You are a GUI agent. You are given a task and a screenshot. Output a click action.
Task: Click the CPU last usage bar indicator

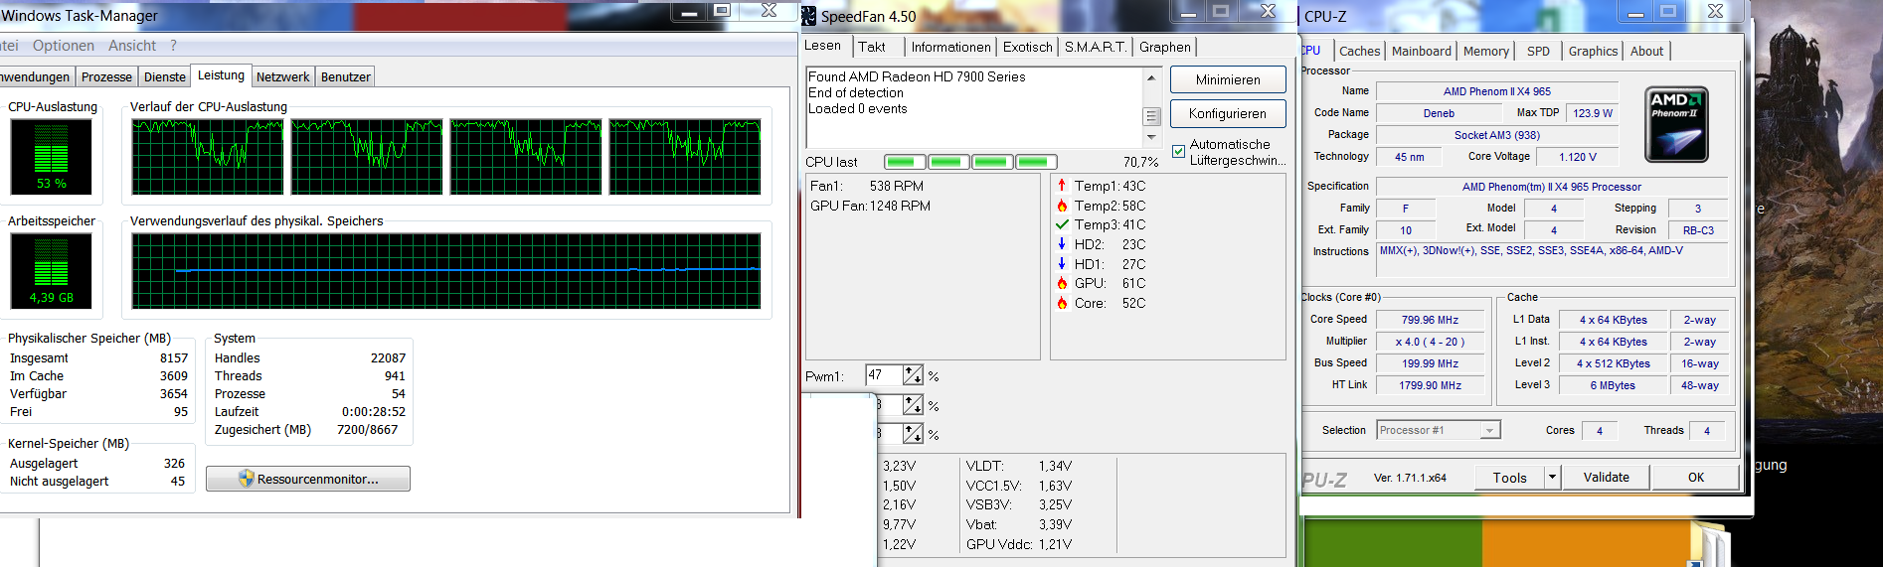(x=970, y=162)
